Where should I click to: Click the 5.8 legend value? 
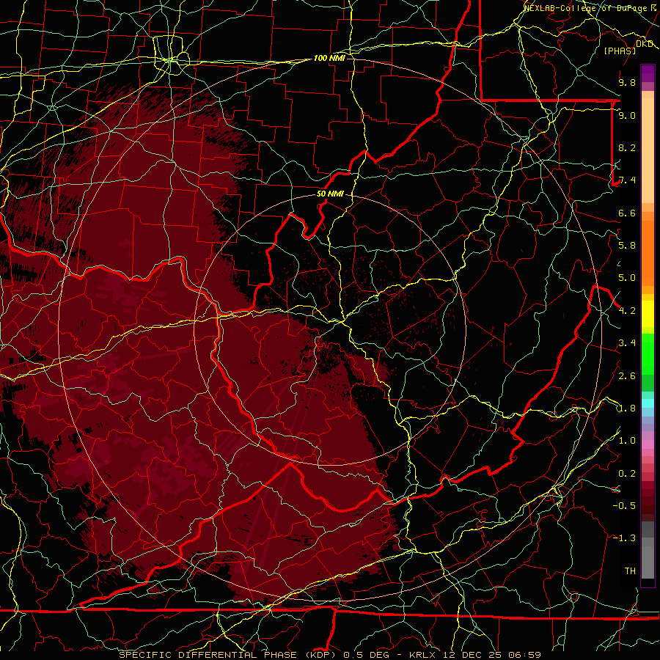pyautogui.click(x=627, y=246)
